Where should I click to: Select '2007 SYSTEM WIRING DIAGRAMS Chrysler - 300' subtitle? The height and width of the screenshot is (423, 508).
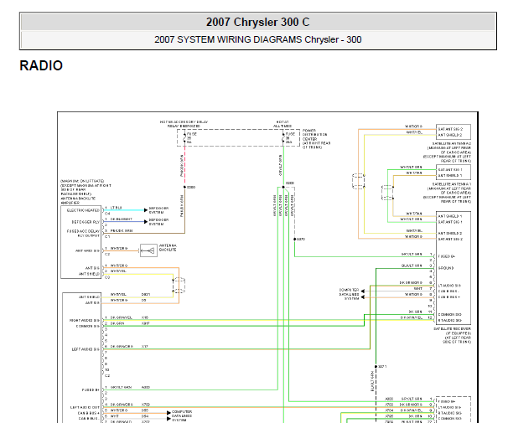[x=258, y=39]
